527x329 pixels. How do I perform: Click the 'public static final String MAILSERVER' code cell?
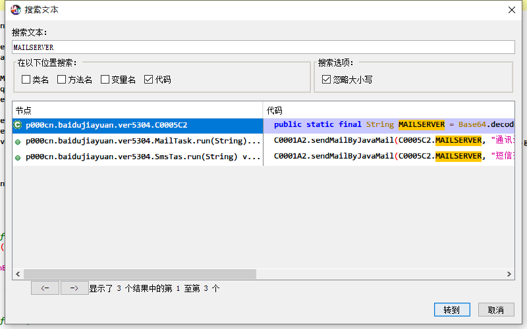click(x=389, y=125)
